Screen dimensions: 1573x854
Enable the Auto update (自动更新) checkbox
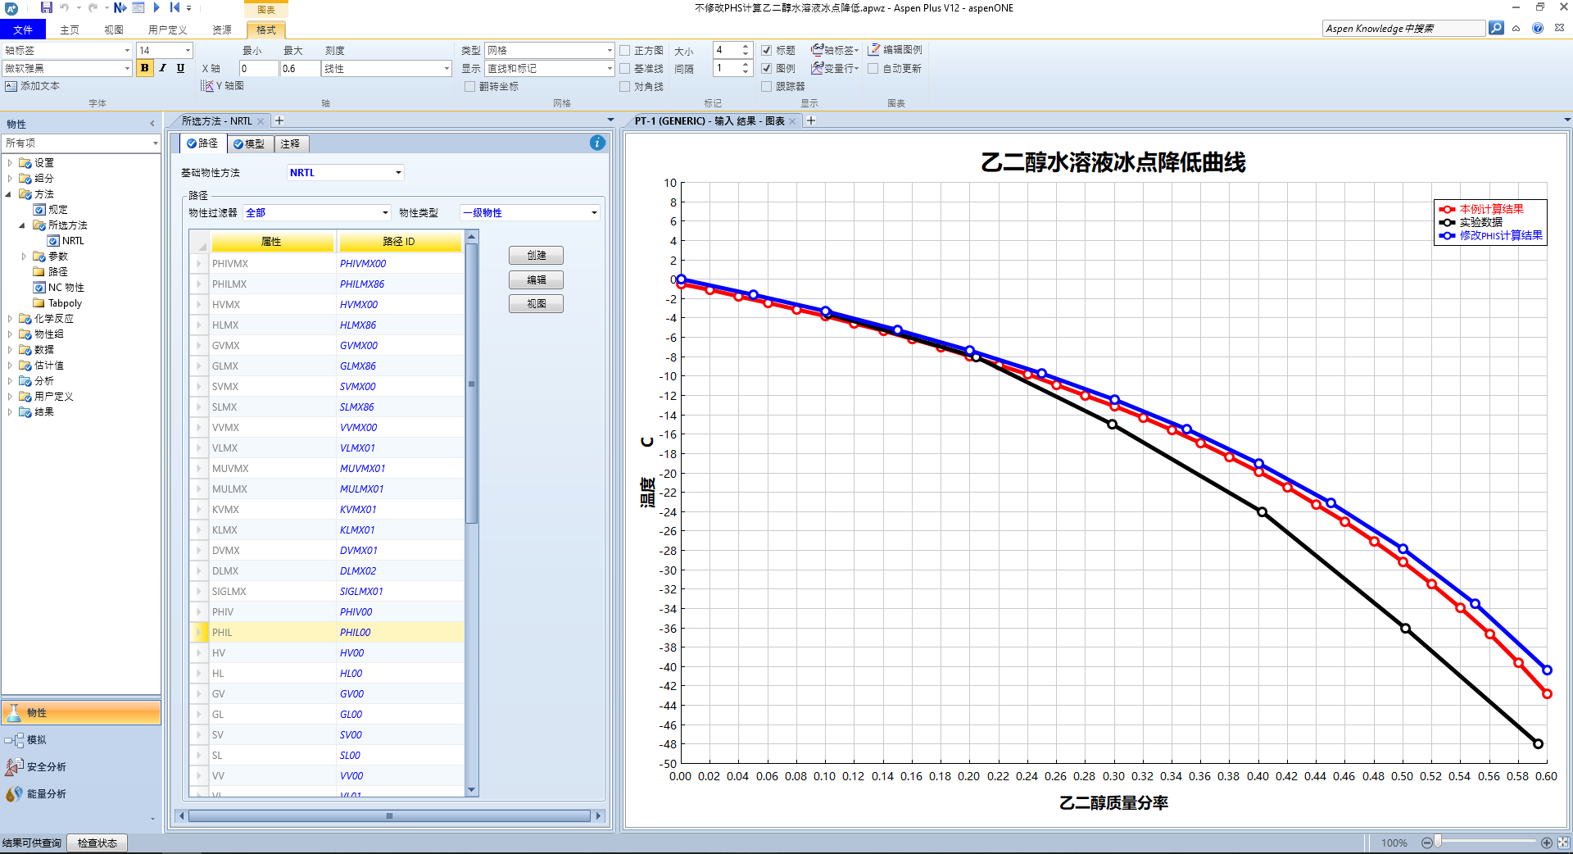point(873,68)
